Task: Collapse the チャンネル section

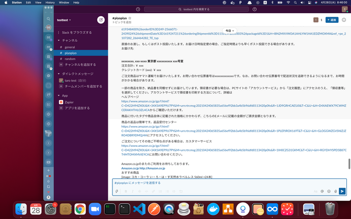Action: pos(59,41)
